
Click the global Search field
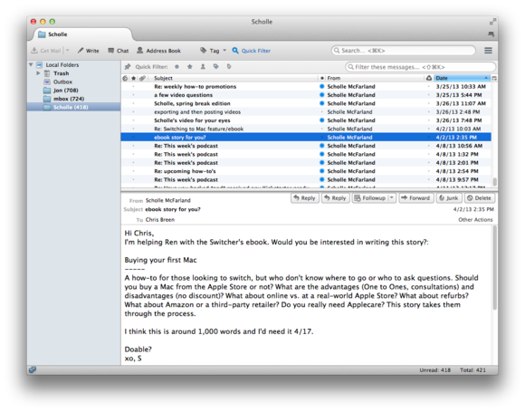click(x=403, y=51)
